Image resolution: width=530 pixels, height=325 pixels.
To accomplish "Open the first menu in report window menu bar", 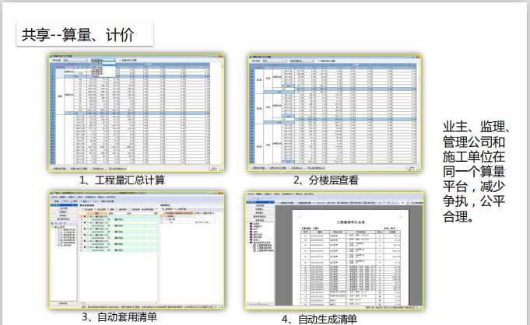I will pos(251,194).
